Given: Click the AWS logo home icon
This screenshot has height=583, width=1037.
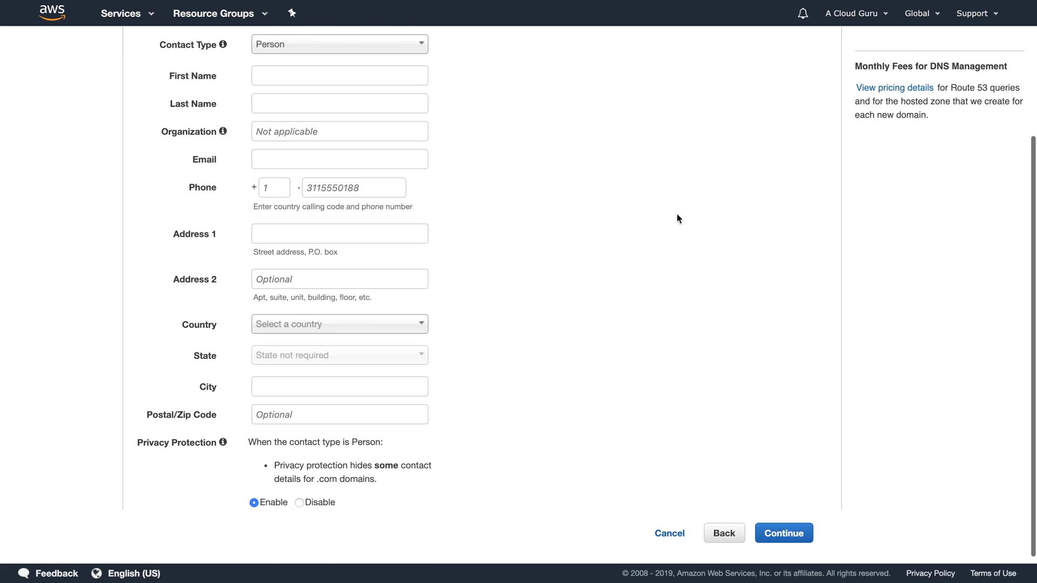Looking at the screenshot, I should (x=52, y=13).
